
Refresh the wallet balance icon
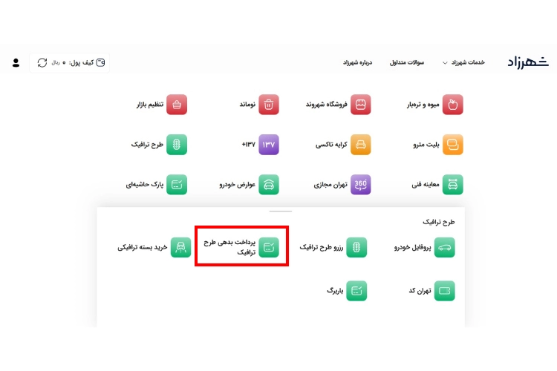coord(42,62)
